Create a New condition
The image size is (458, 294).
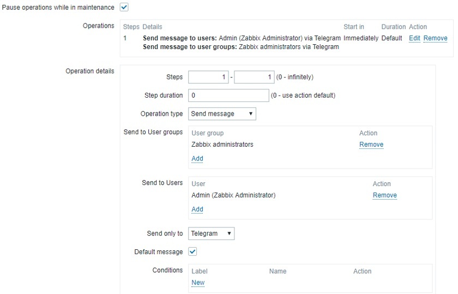[198, 283]
